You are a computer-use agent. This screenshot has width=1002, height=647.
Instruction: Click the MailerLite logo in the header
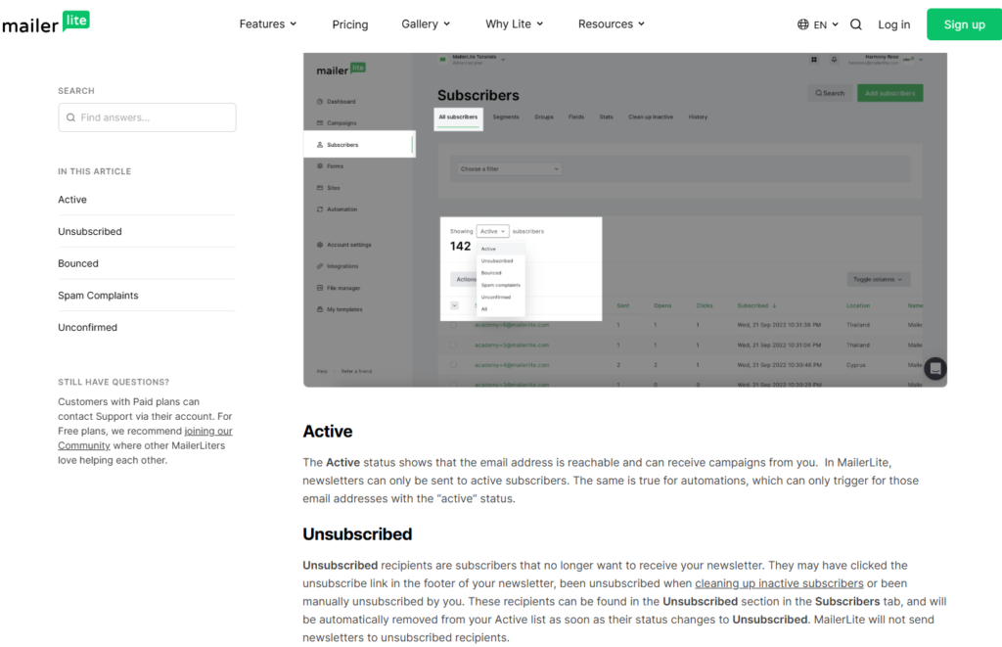[x=45, y=23]
